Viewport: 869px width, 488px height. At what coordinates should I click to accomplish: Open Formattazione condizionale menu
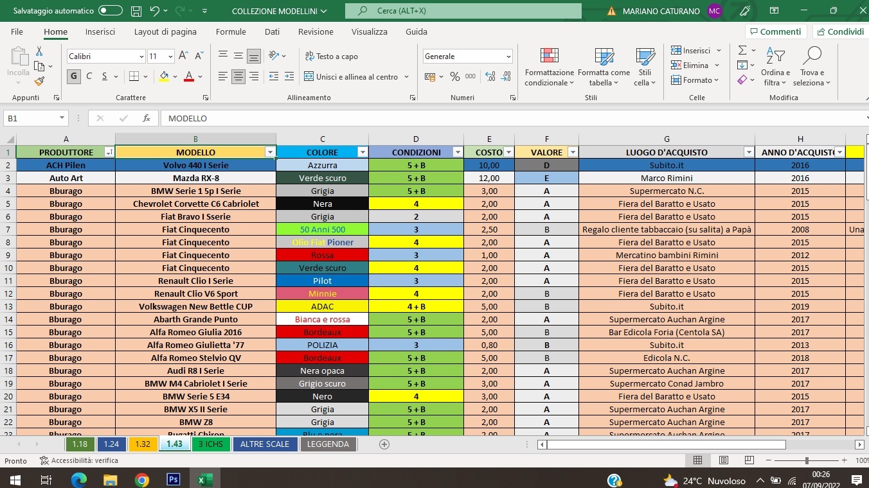pos(550,66)
